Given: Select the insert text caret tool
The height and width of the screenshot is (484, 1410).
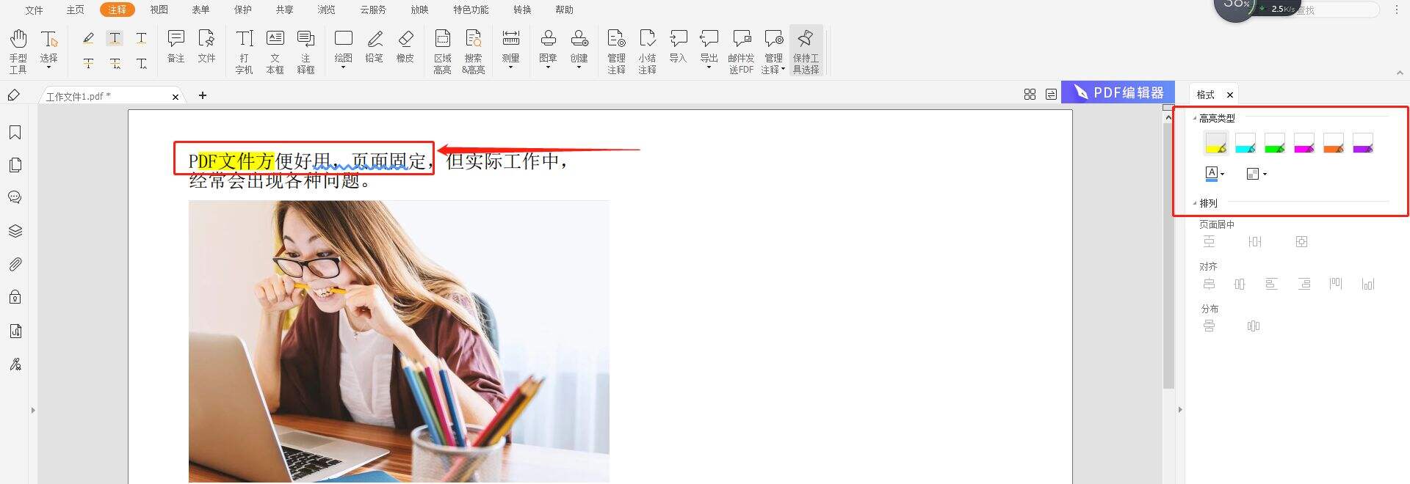Looking at the screenshot, I should 142,64.
